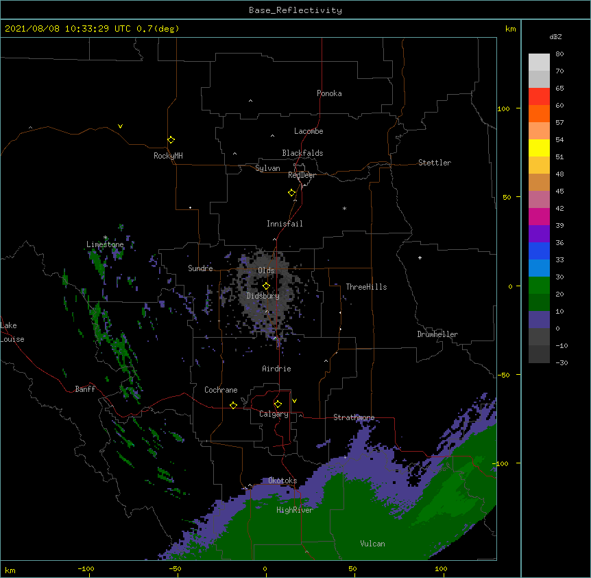Image resolution: width=591 pixels, height=578 pixels.
Task: Click the 51 dBZ yellow color swatch
Action: coord(539,148)
